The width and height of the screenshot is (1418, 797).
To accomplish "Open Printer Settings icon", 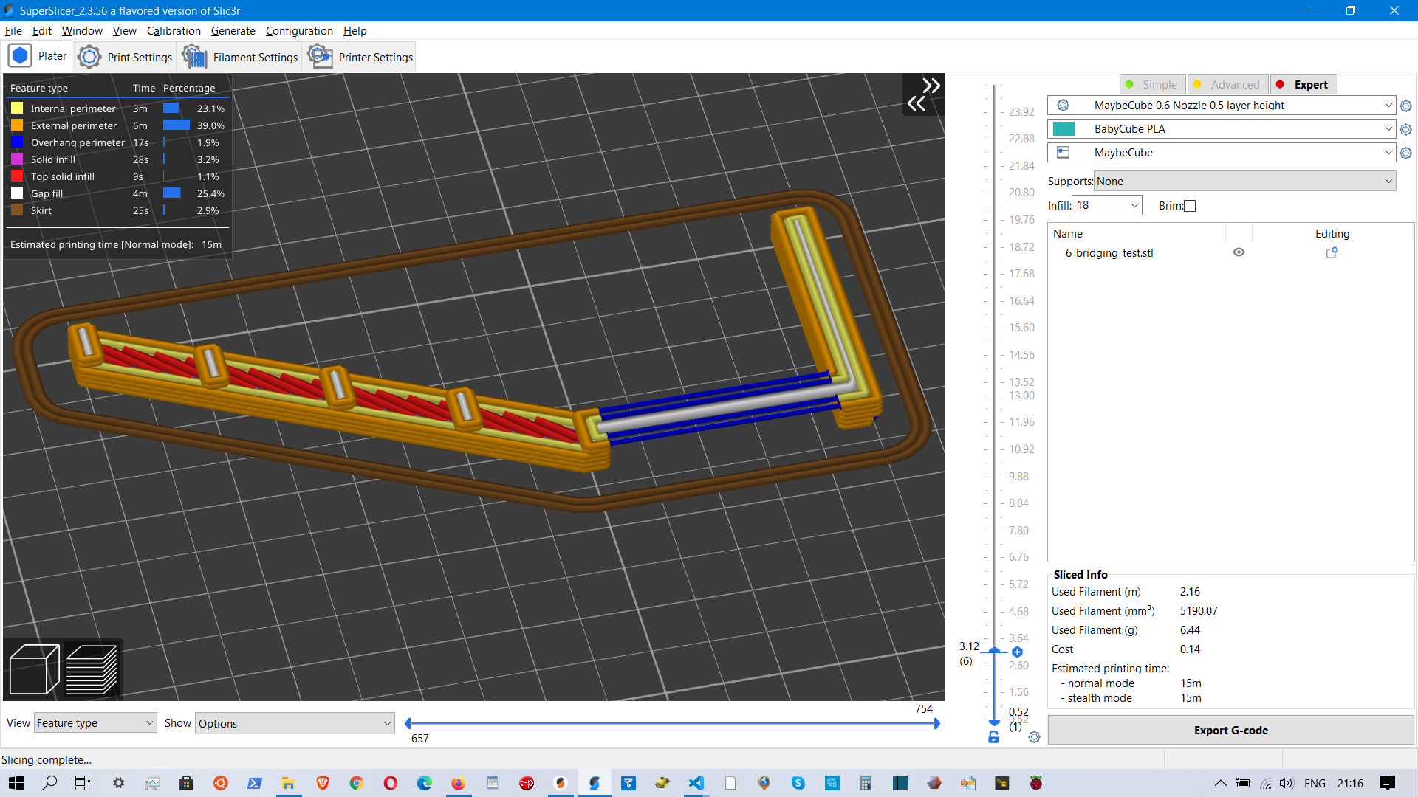I will click(320, 56).
